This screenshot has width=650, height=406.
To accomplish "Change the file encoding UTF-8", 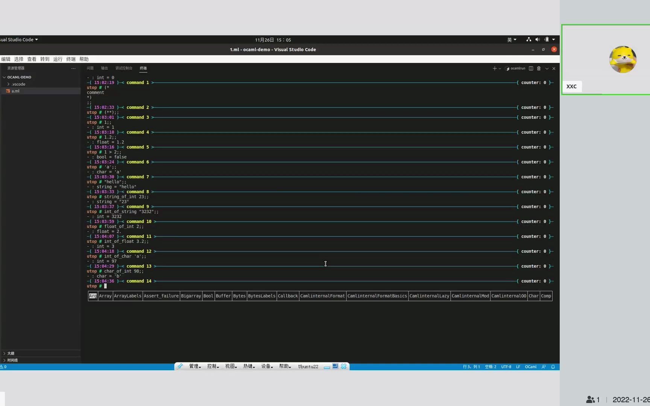I will click(506, 367).
